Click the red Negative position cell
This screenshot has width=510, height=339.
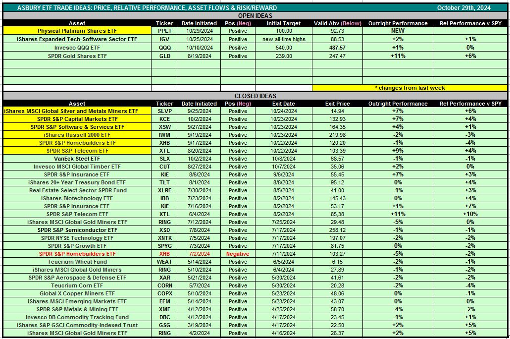coord(238,254)
